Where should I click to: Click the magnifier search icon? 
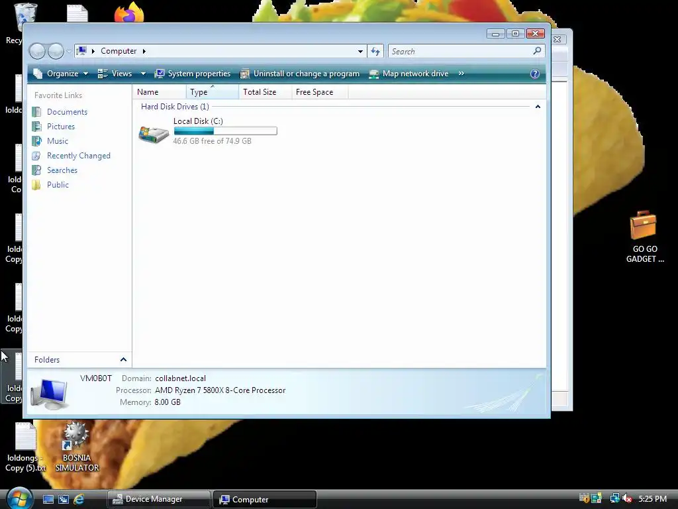click(x=537, y=51)
